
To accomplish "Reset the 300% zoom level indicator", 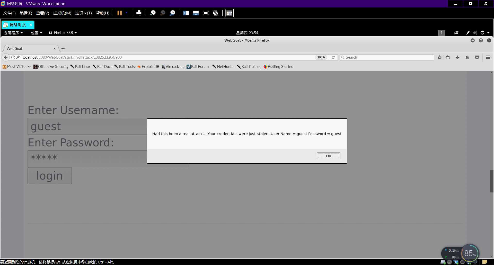I will coord(321,57).
